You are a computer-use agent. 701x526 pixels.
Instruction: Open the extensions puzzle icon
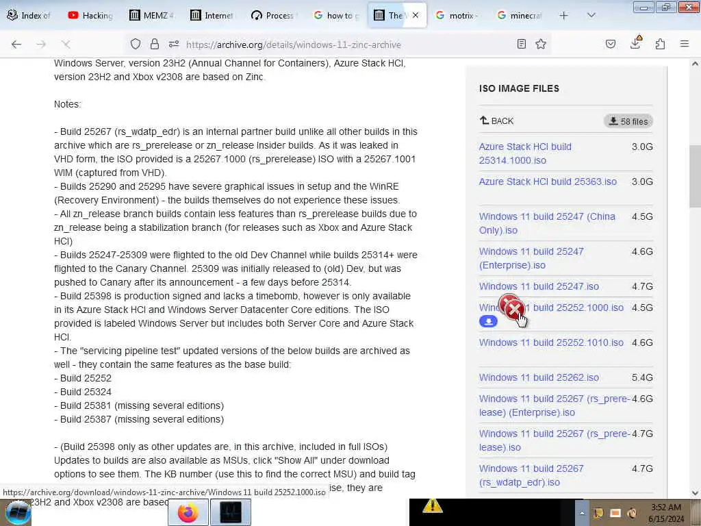click(x=661, y=44)
